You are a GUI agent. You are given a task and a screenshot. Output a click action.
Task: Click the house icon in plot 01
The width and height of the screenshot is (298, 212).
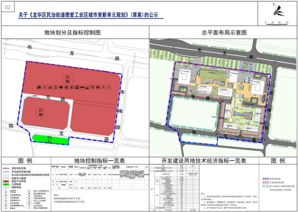click(x=39, y=87)
